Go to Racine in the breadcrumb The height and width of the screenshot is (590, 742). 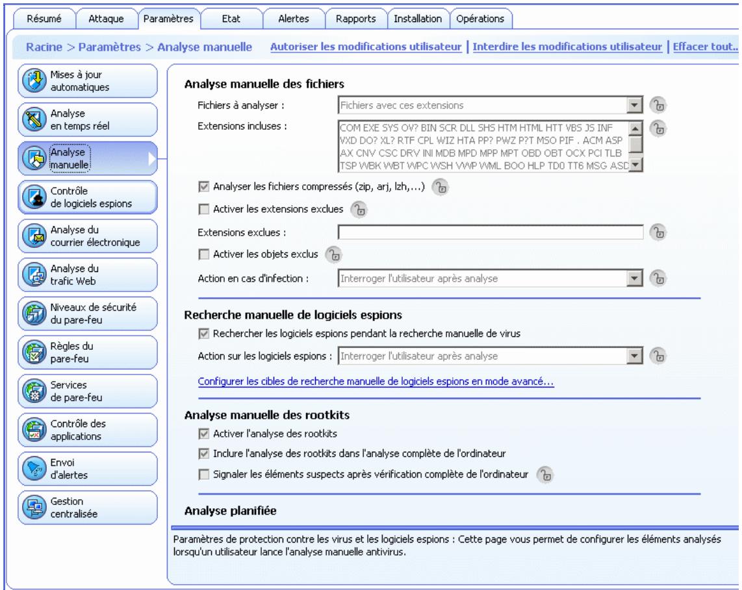(x=44, y=47)
